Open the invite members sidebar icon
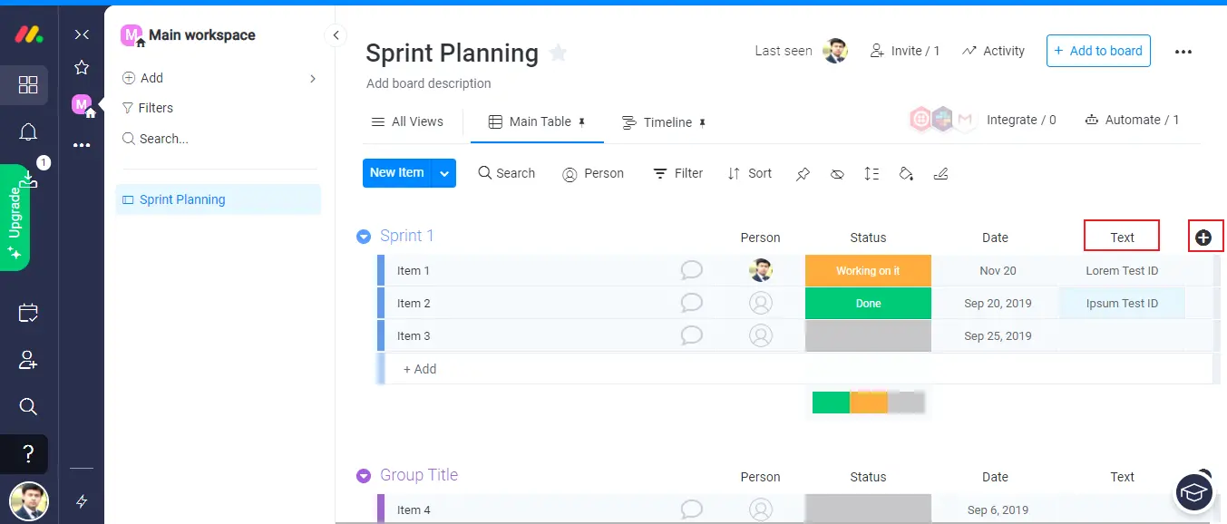The image size is (1227, 524). tap(28, 360)
